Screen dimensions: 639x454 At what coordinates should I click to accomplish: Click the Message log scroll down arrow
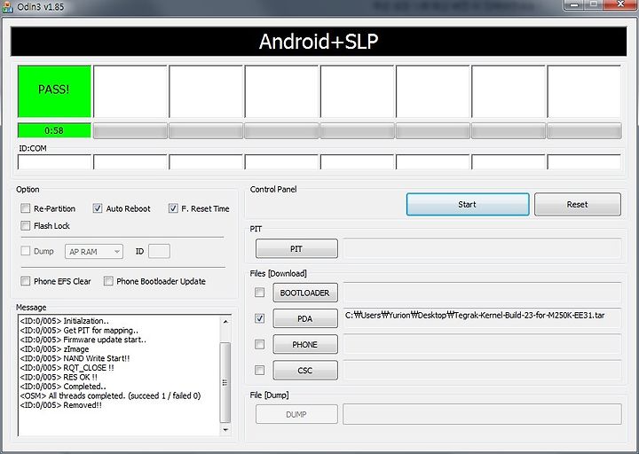(x=225, y=429)
